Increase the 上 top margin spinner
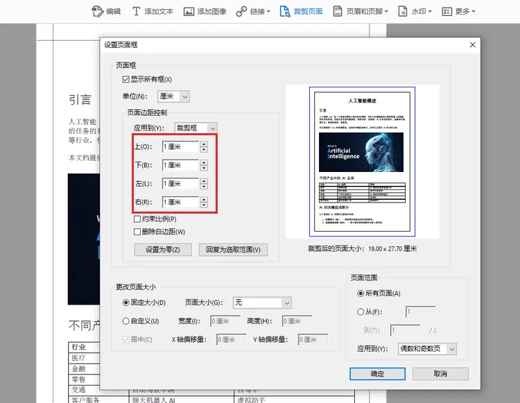The width and height of the screenshot is (520, 403). click(x=204, y=144)
